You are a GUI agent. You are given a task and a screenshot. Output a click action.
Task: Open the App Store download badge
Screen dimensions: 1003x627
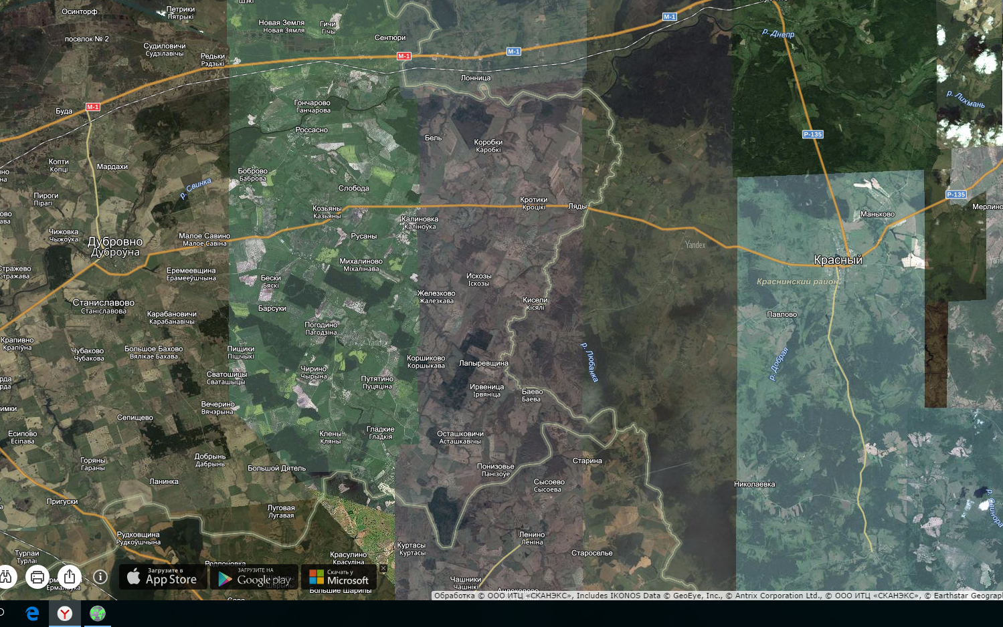coord(163,578)
